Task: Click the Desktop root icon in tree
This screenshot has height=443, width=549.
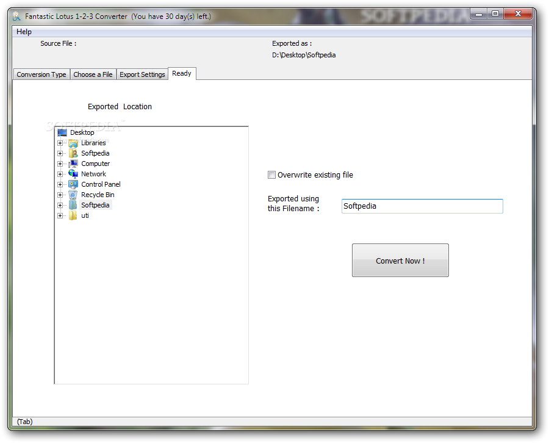Action: pos(62,132)
